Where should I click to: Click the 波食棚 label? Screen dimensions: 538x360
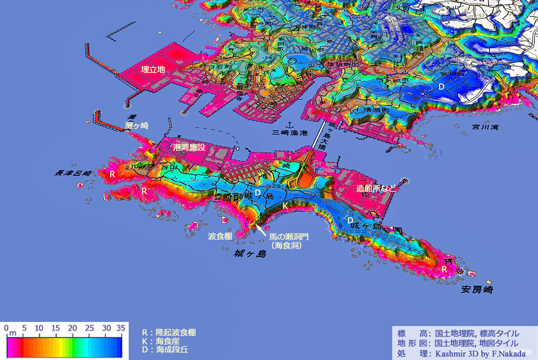[220, 236]
